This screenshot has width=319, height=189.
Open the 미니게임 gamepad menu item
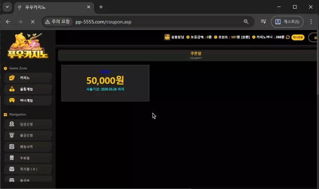point(28,100)
